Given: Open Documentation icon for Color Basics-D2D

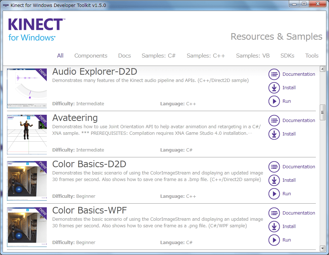Looking at the screenshot, I should pyautogui.click(x=274, y=167).
